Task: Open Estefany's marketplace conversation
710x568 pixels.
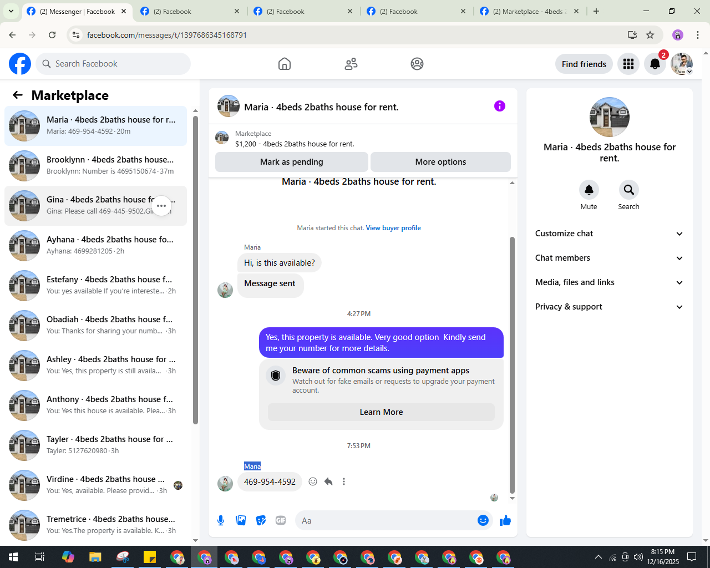Action: (95, 286)
